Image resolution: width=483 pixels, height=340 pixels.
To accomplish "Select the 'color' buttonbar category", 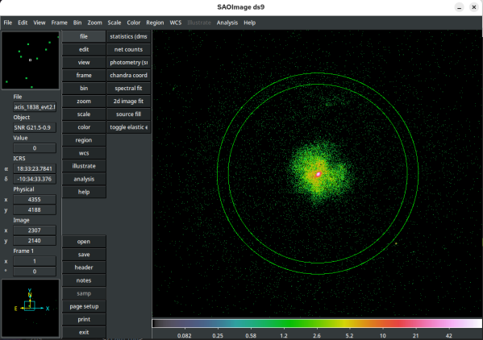I will [x=84, y=127].
